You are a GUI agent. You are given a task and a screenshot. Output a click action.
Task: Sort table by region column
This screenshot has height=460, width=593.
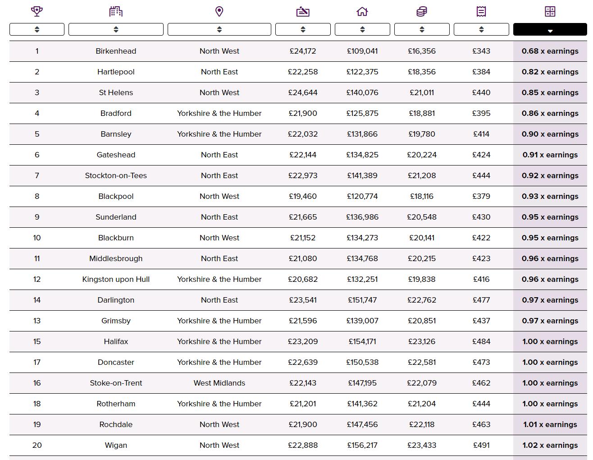[x=219, y=29]
